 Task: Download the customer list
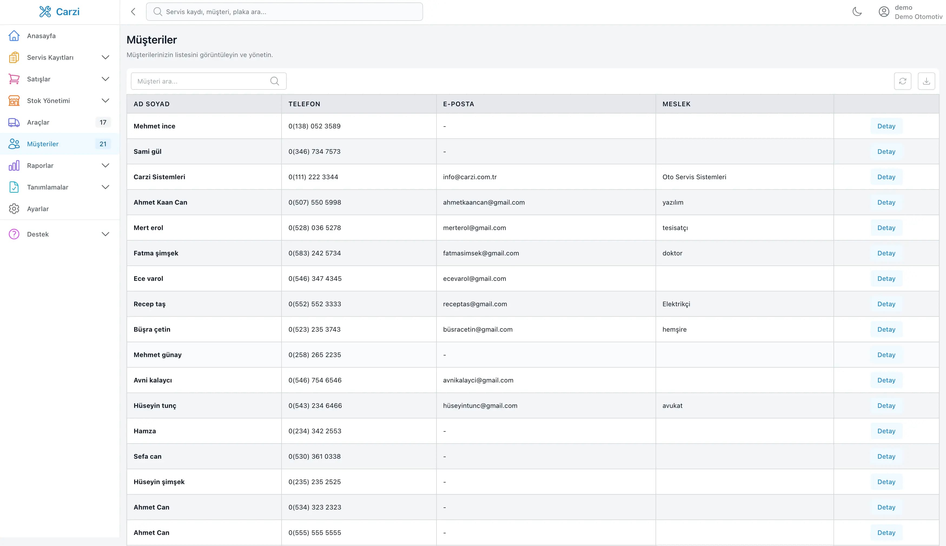[x=926, y=81]
